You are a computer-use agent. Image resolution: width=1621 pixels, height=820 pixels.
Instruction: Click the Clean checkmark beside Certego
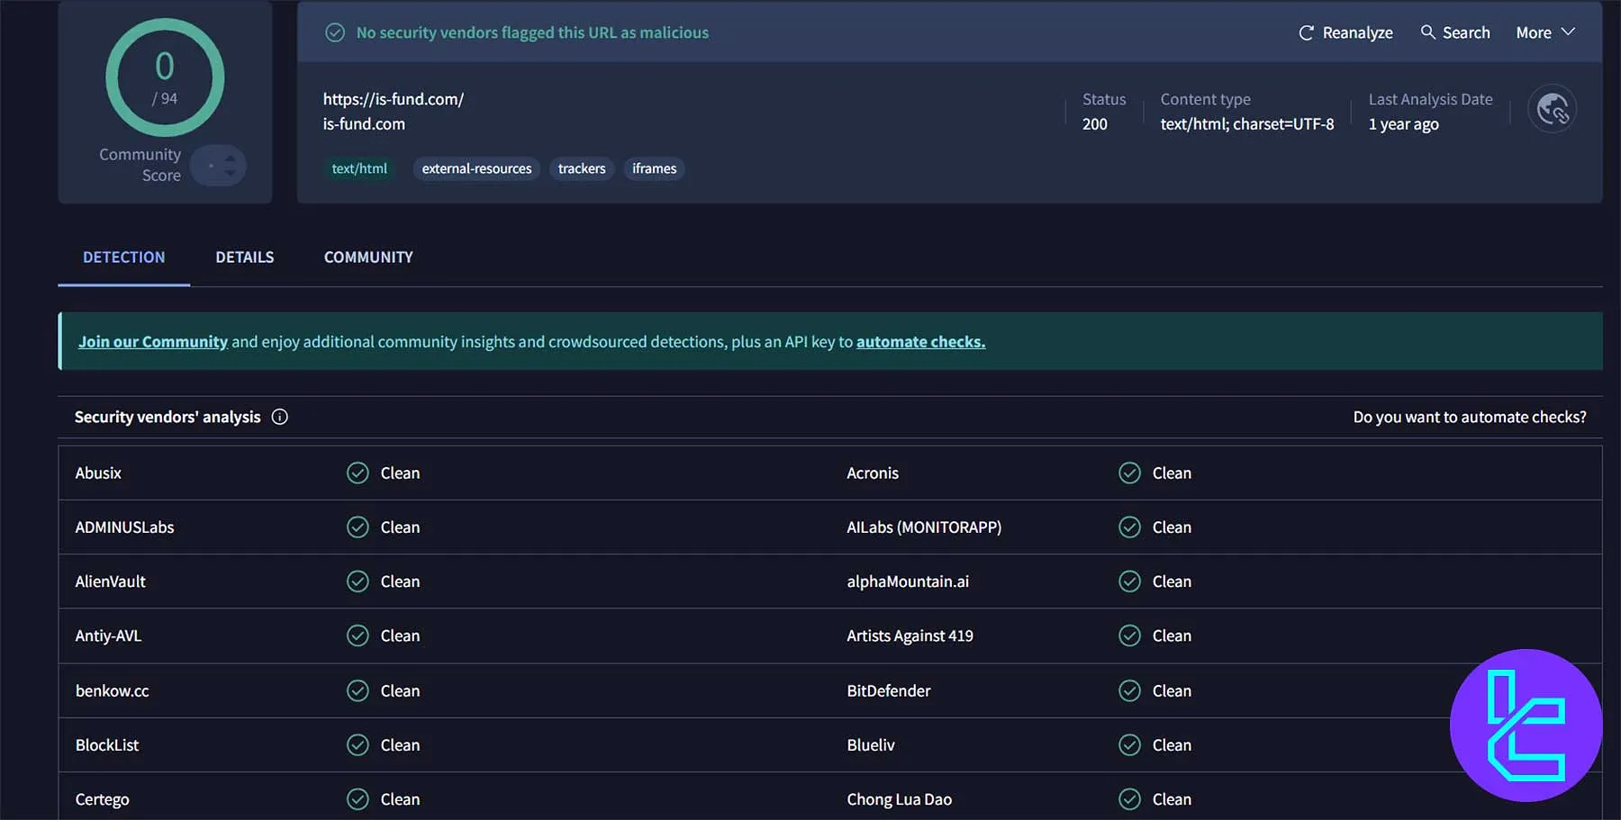coord(357,798)
